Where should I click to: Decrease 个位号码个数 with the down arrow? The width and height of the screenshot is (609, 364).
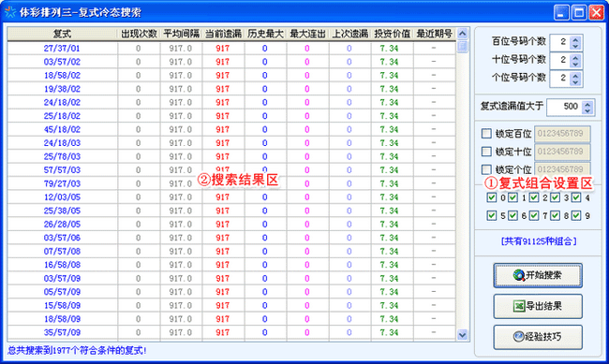(575, 82)
